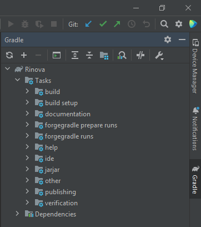The height and width of the screenshot is (227, 201).
Task: Expand the ide task group
Action: (x=27, y=158)
